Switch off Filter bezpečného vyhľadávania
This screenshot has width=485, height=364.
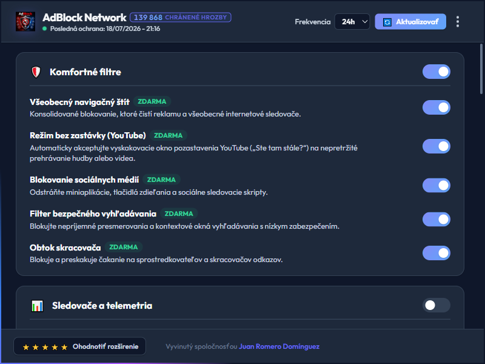(x=436, y=219)
